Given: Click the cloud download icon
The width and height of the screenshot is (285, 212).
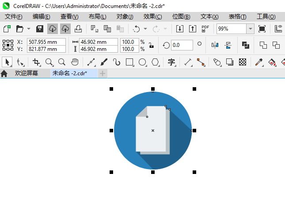Looking at the screenshot, I should click(x=53, y=29).
